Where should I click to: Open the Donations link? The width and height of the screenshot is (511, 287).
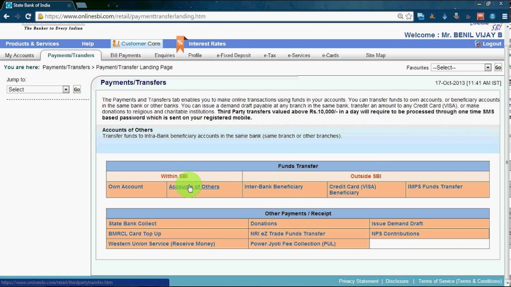pyautogui.click(x=263, y=224)
